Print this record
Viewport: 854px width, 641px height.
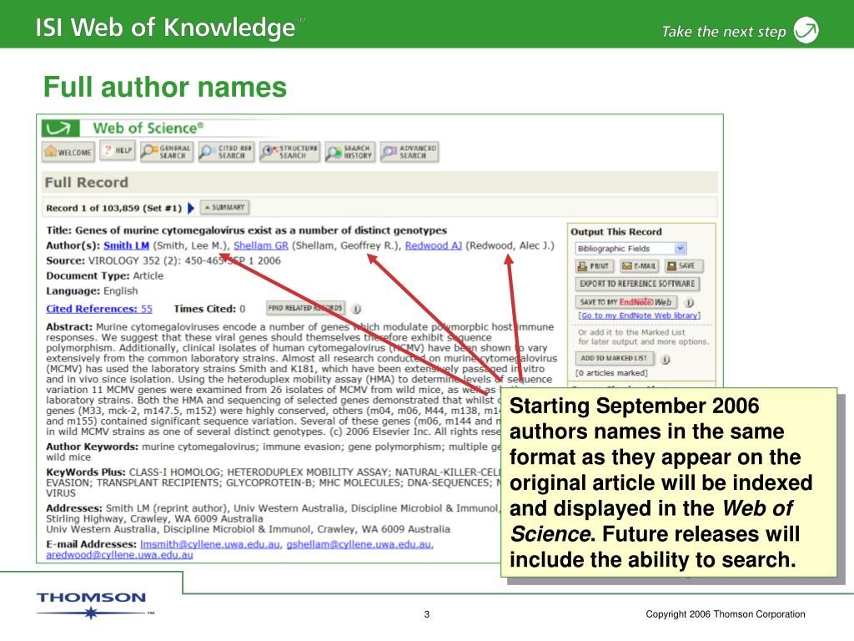coord(594,266)
